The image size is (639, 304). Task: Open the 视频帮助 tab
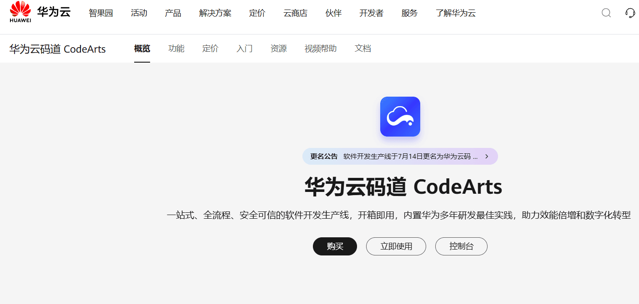[x=321, y=49]
